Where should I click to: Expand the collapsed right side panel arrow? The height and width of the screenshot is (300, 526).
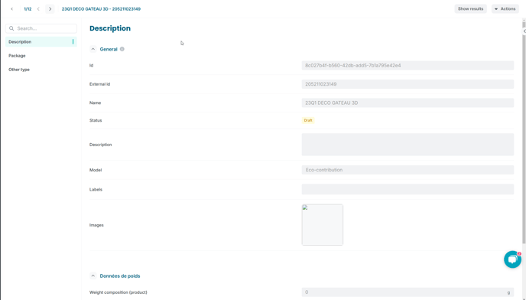coord(524,31)
